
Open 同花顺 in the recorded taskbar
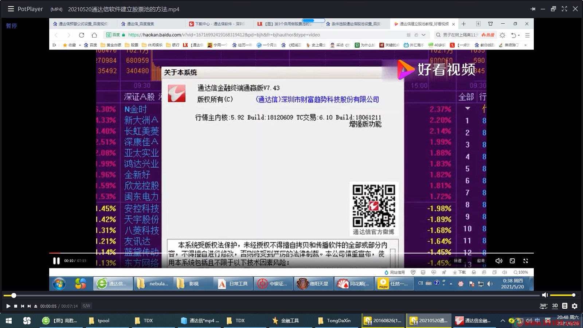point(353,284)
